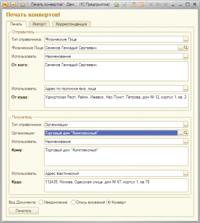Select the Уведомление radio button
The image size is (200, 223).
click(41, 202)
